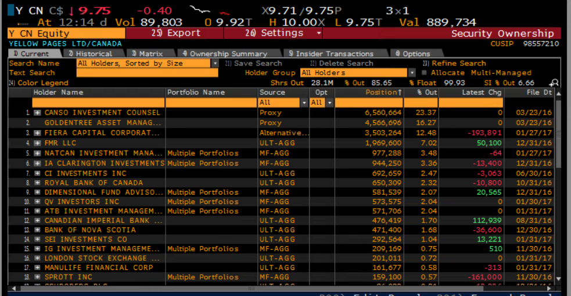Expand CI INVESTMENTS INC holder row
571x296 pixels.
(37, 174)
